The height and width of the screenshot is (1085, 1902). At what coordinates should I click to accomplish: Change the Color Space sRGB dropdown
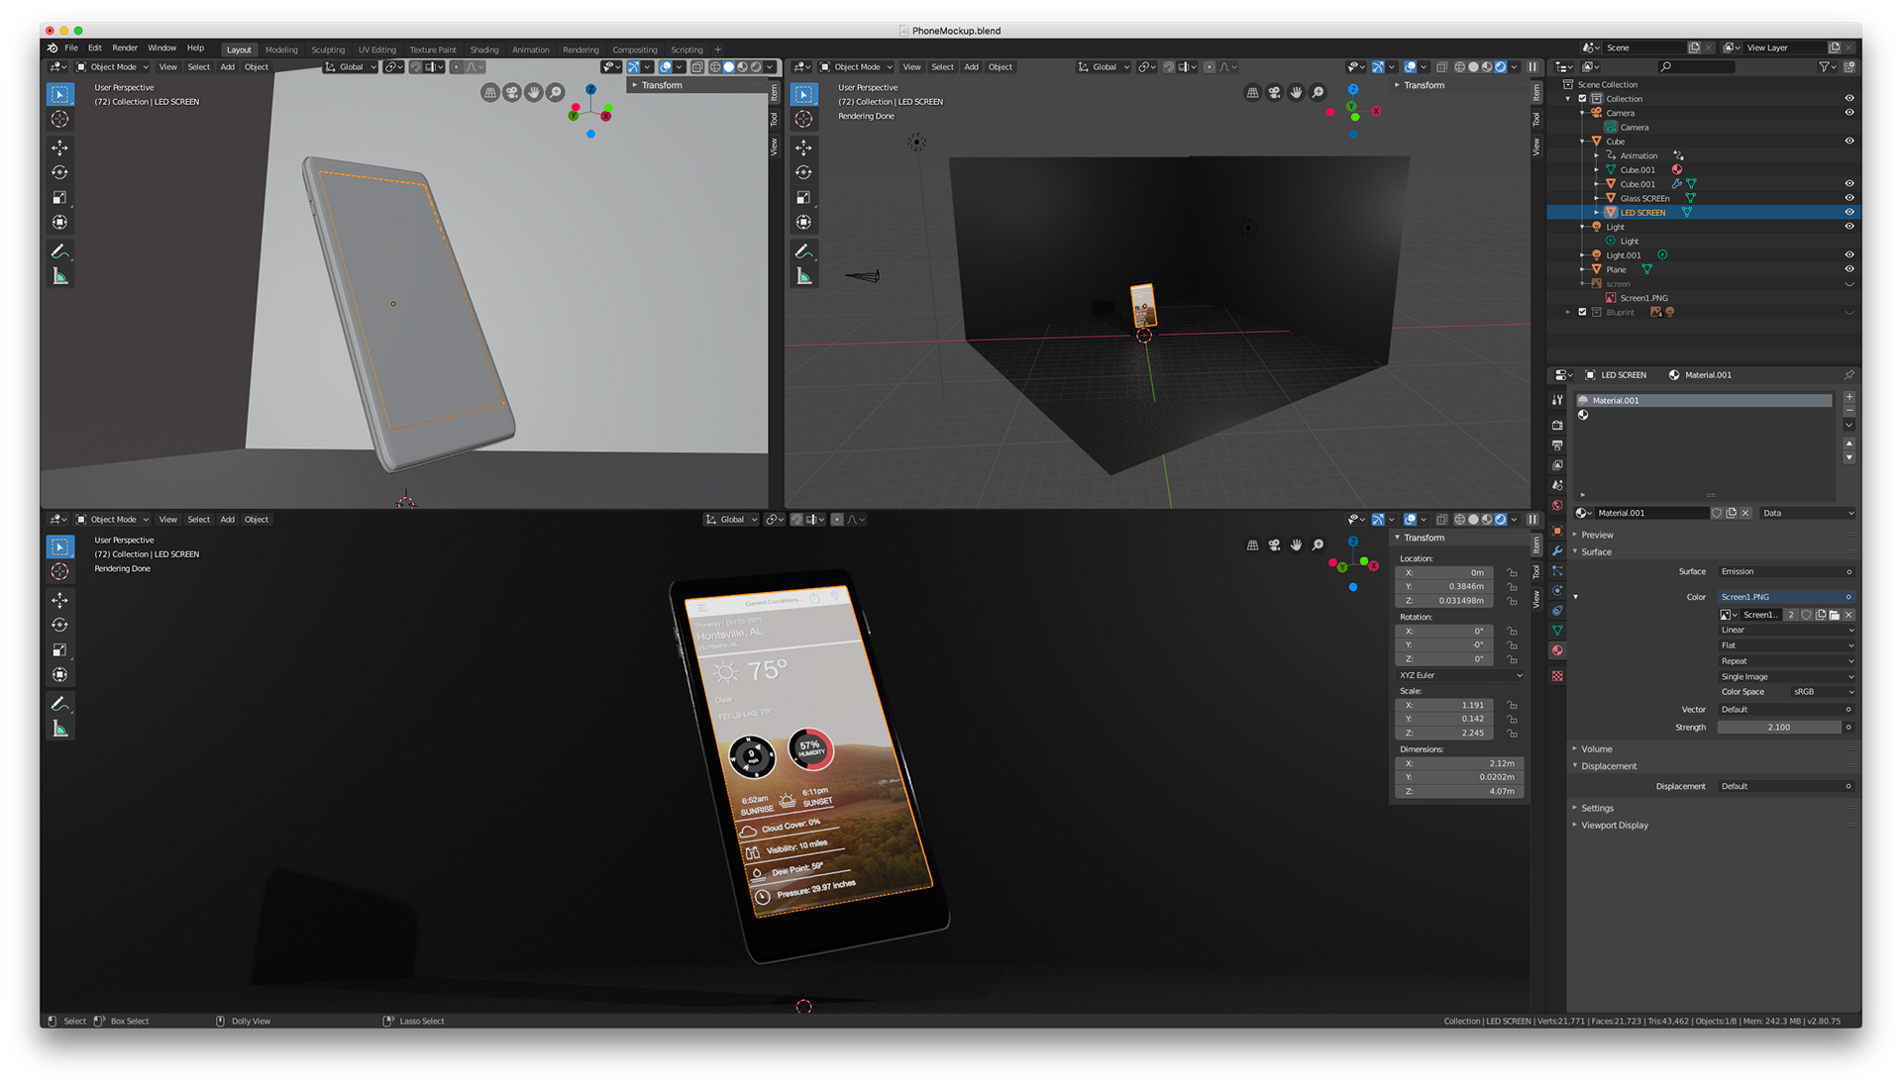(1821, 691)
